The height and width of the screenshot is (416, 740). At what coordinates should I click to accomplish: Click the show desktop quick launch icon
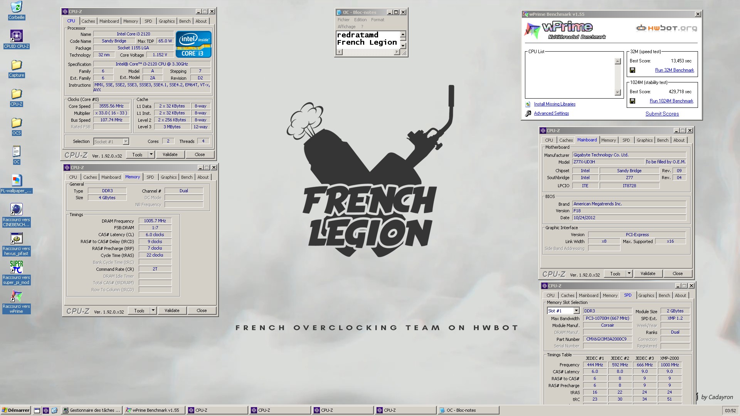(37, 410)
